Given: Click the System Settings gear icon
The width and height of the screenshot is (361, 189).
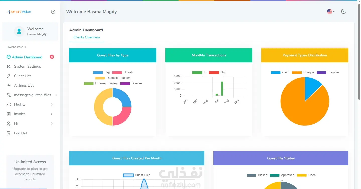Looking at the screenshot, I should point(9,67).
